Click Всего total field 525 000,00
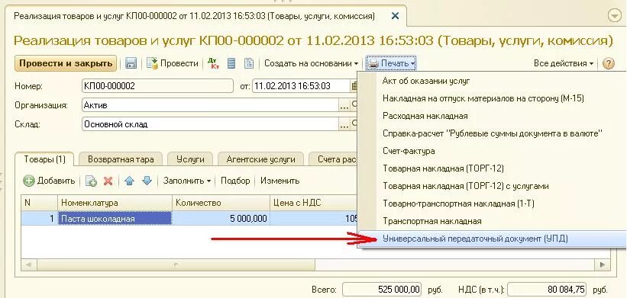This screenshot has height=298, width=627. (x=382, y=289)
